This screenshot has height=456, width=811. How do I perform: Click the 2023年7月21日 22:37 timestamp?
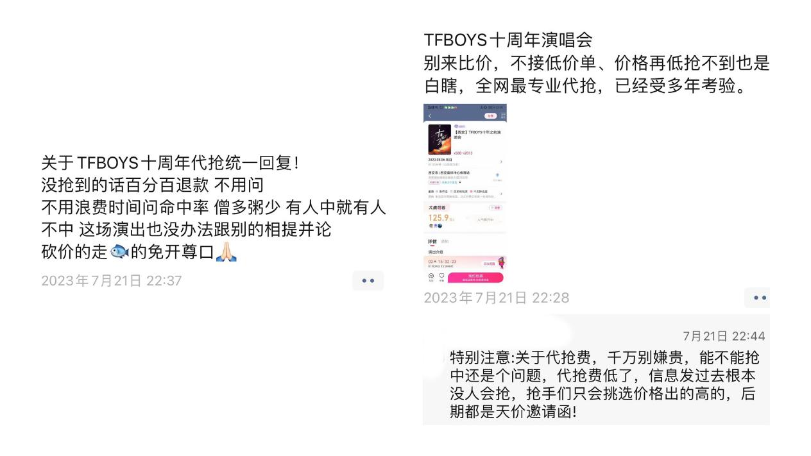(x=112, y=281)
